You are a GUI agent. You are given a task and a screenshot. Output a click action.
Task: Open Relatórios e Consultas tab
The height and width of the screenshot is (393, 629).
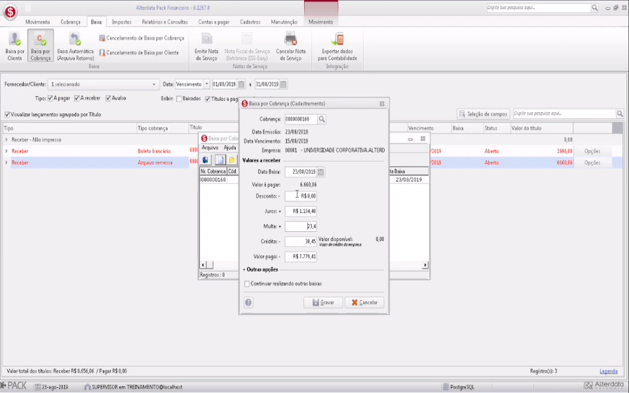tap(164, 22)
